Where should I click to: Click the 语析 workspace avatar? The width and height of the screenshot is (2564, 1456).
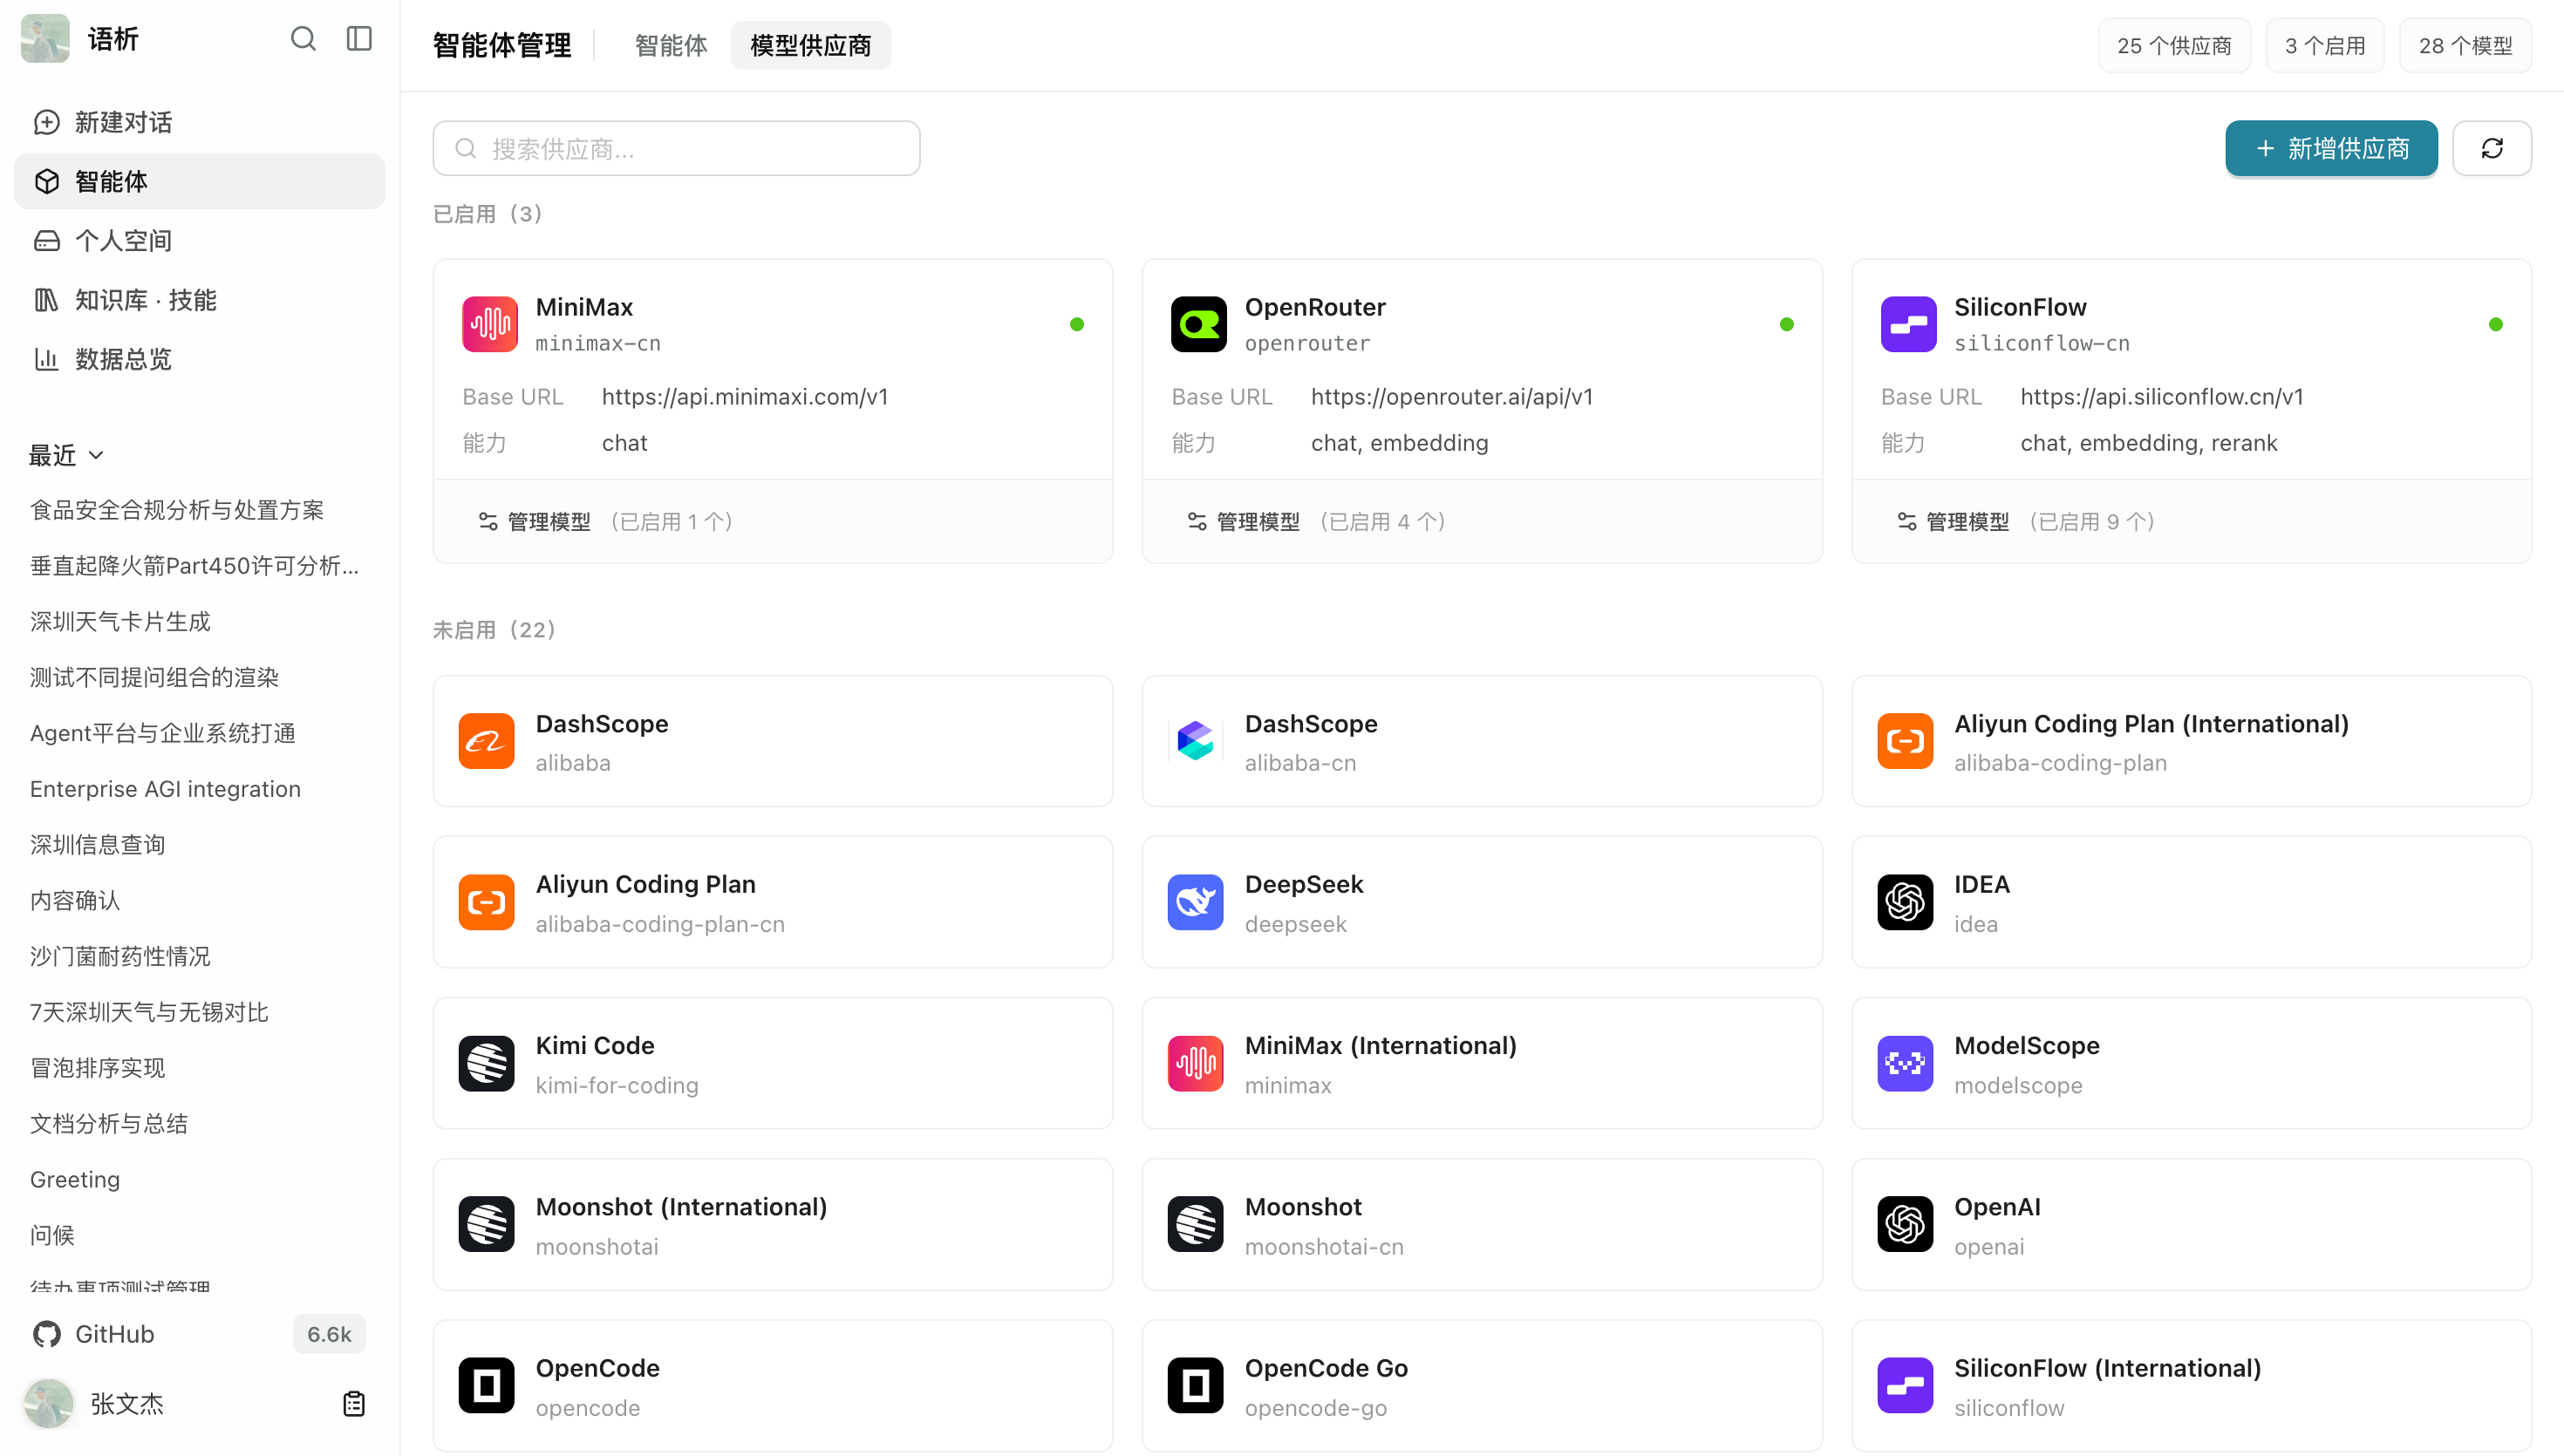45,39
